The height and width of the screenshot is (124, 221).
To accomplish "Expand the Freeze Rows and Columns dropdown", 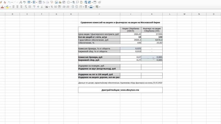I will [92, 2].
